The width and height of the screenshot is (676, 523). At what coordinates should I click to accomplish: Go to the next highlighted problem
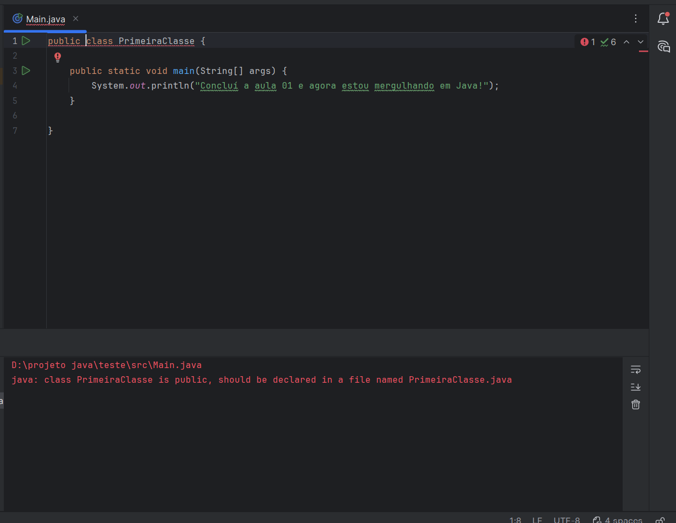(641, 42)
